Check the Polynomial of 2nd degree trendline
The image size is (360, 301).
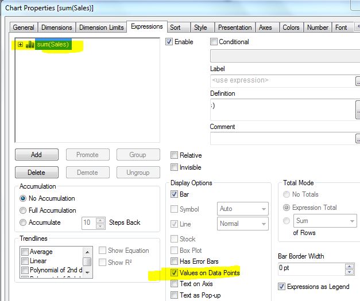25,270
